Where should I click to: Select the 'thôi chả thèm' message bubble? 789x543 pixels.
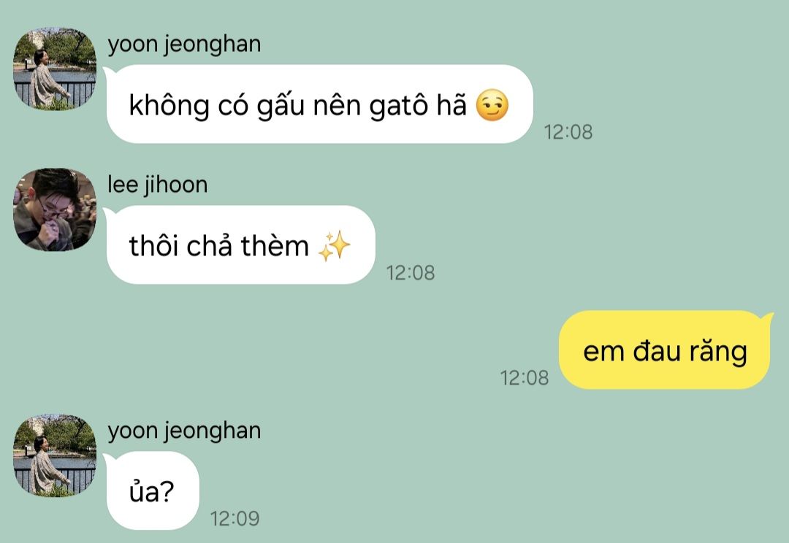click(240, 244)
